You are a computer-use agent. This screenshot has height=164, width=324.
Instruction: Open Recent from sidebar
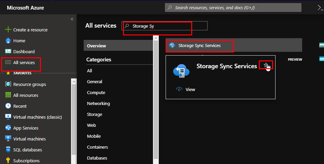(x=20, y=106)
